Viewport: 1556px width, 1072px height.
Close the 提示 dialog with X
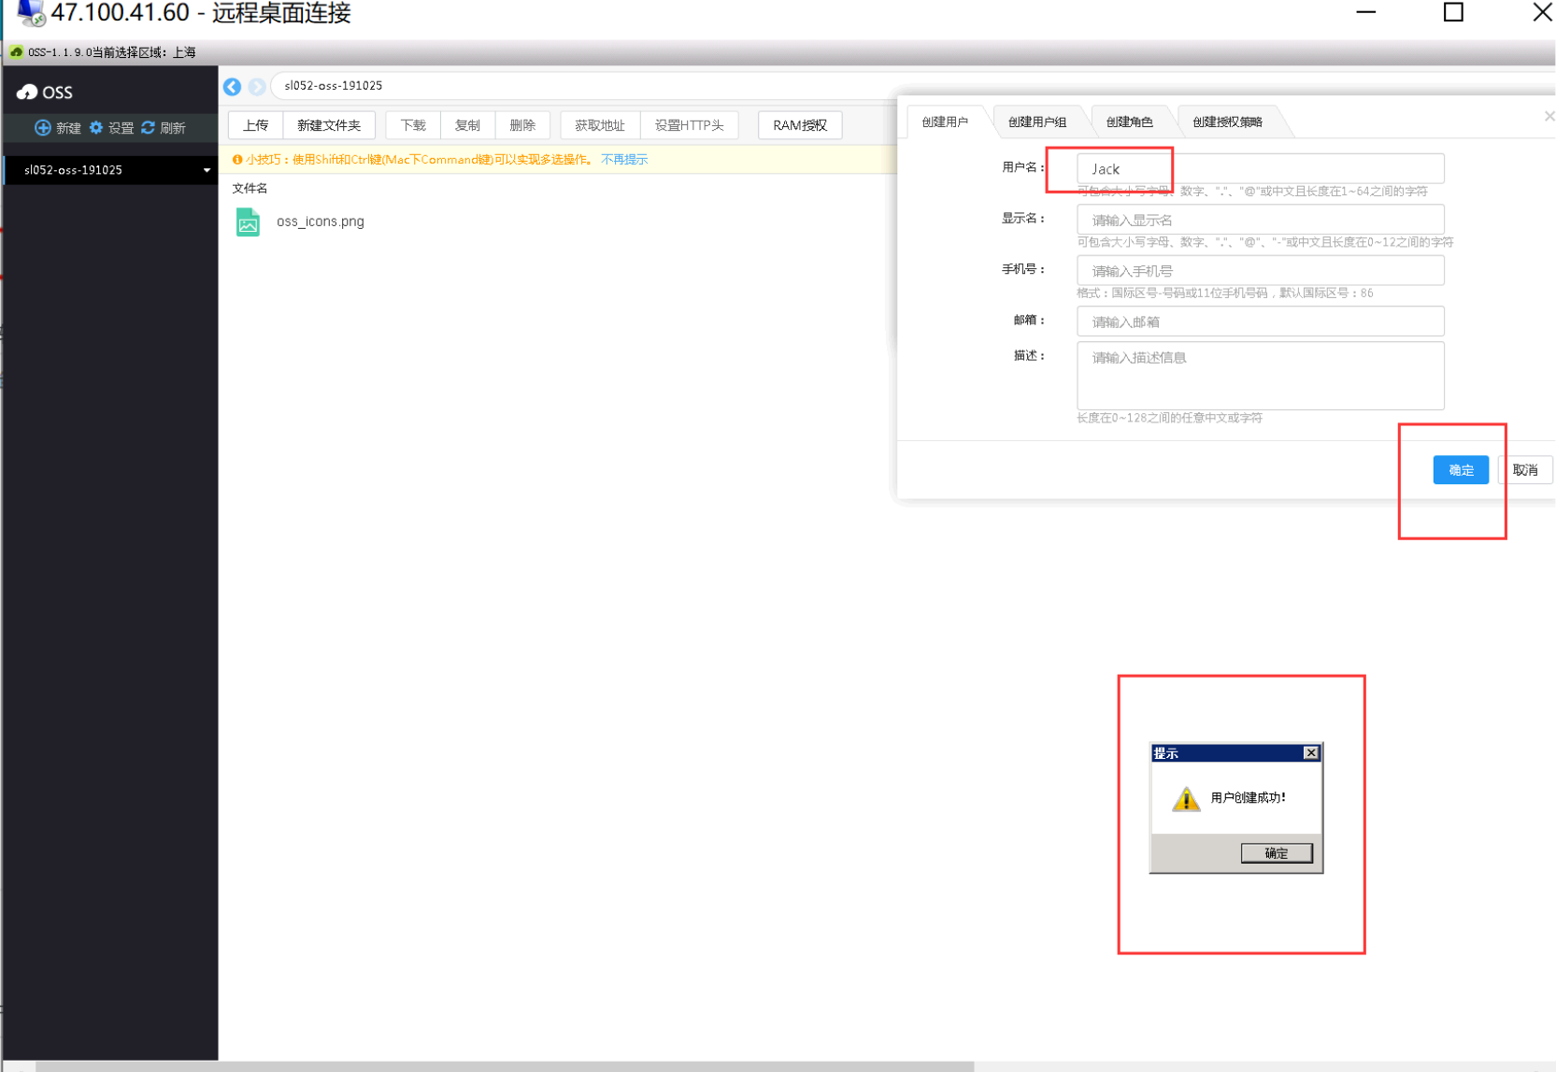(x=1311, y=753)
